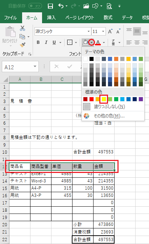149x244 pixels.
Task: Expand the font size dropdown
Action: [103, 31]
